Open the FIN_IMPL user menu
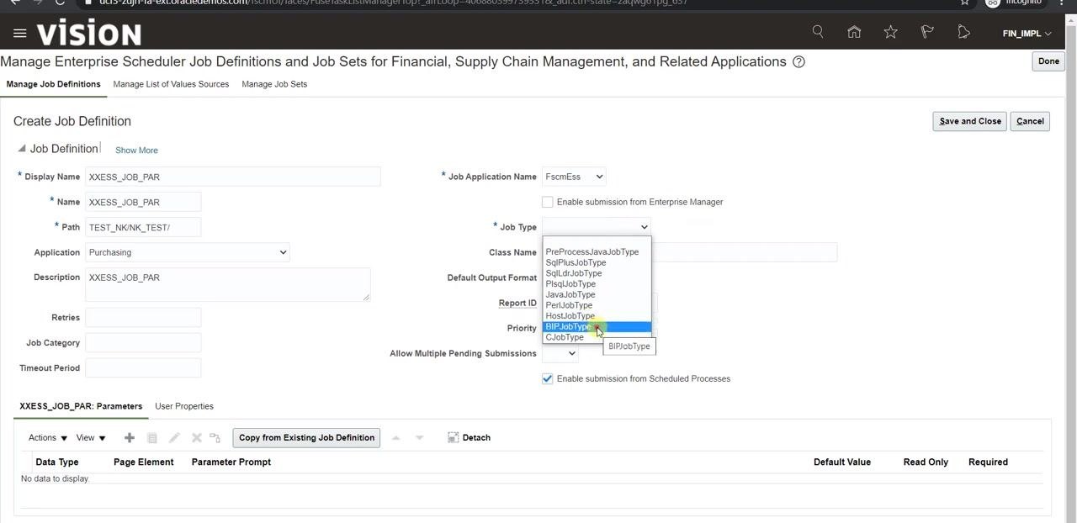 [x=1027, y=34]
